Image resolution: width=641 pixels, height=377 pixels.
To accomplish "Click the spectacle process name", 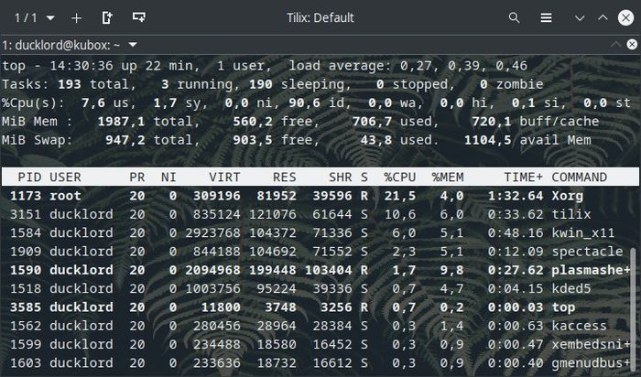I will (588, 252).
